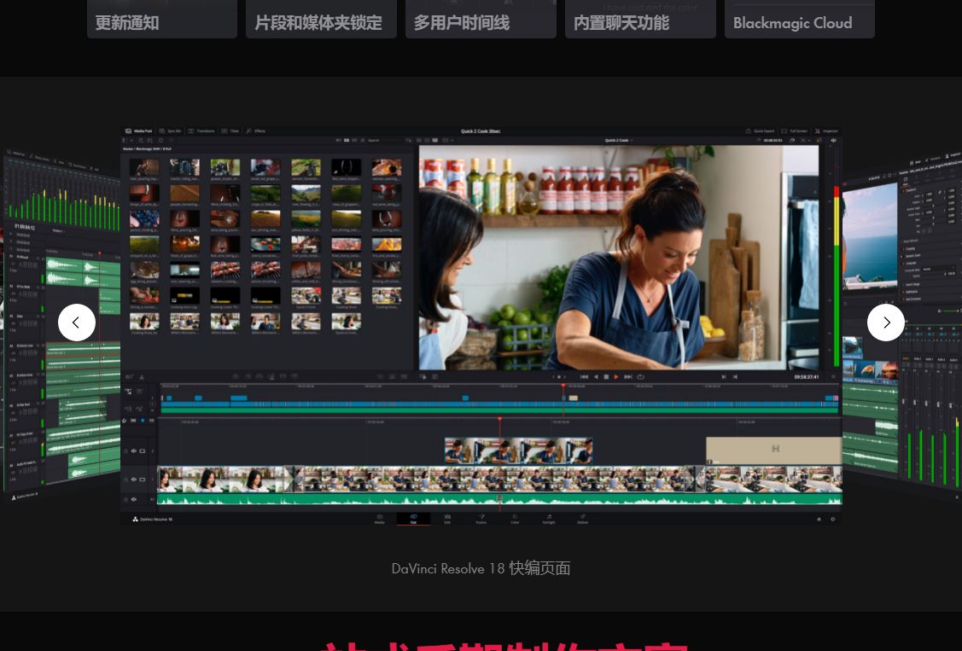
Task: Select the 片段和媒体夹锁定 tab
Action: (x=322, y=19)
